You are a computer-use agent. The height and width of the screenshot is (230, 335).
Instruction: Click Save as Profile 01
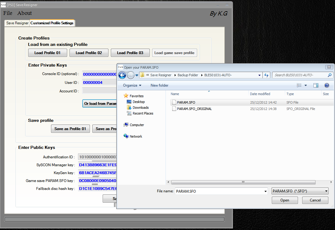[70, 129]
